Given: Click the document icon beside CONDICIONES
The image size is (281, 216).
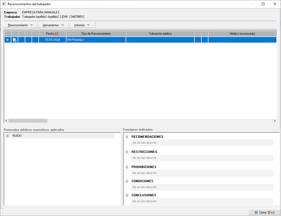Looking at the screenshot, I should (127, 181).
